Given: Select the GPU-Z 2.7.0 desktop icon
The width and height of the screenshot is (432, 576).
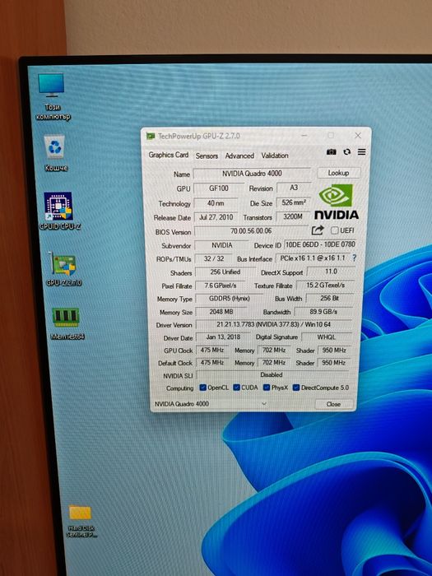Looking at the screenshot, I should point(63,269).
